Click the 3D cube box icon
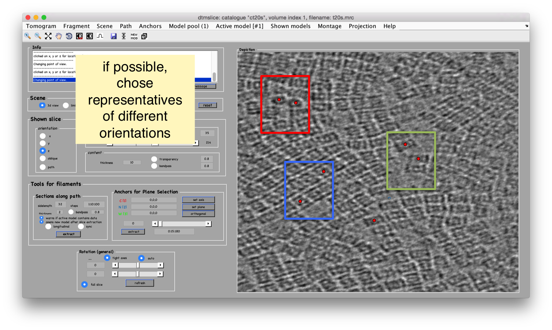This screenshot has height=330, width=552. [x=144, y=36]
